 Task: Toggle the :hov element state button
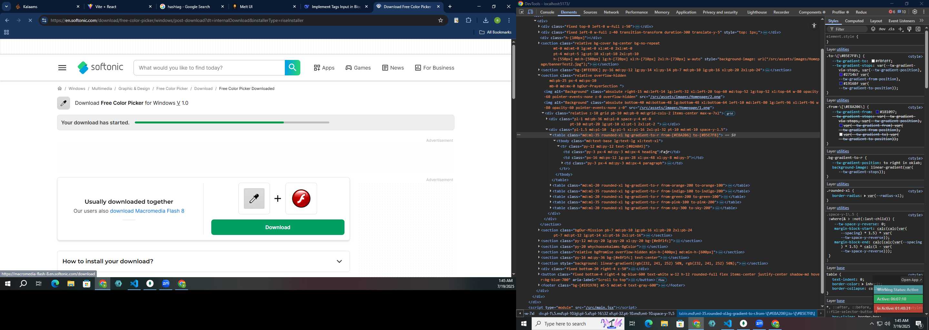click(882, 29)
